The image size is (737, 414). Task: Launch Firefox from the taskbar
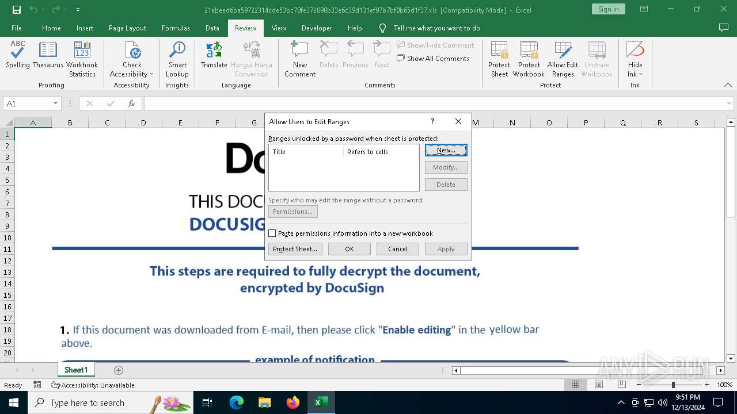pos(292,402)
